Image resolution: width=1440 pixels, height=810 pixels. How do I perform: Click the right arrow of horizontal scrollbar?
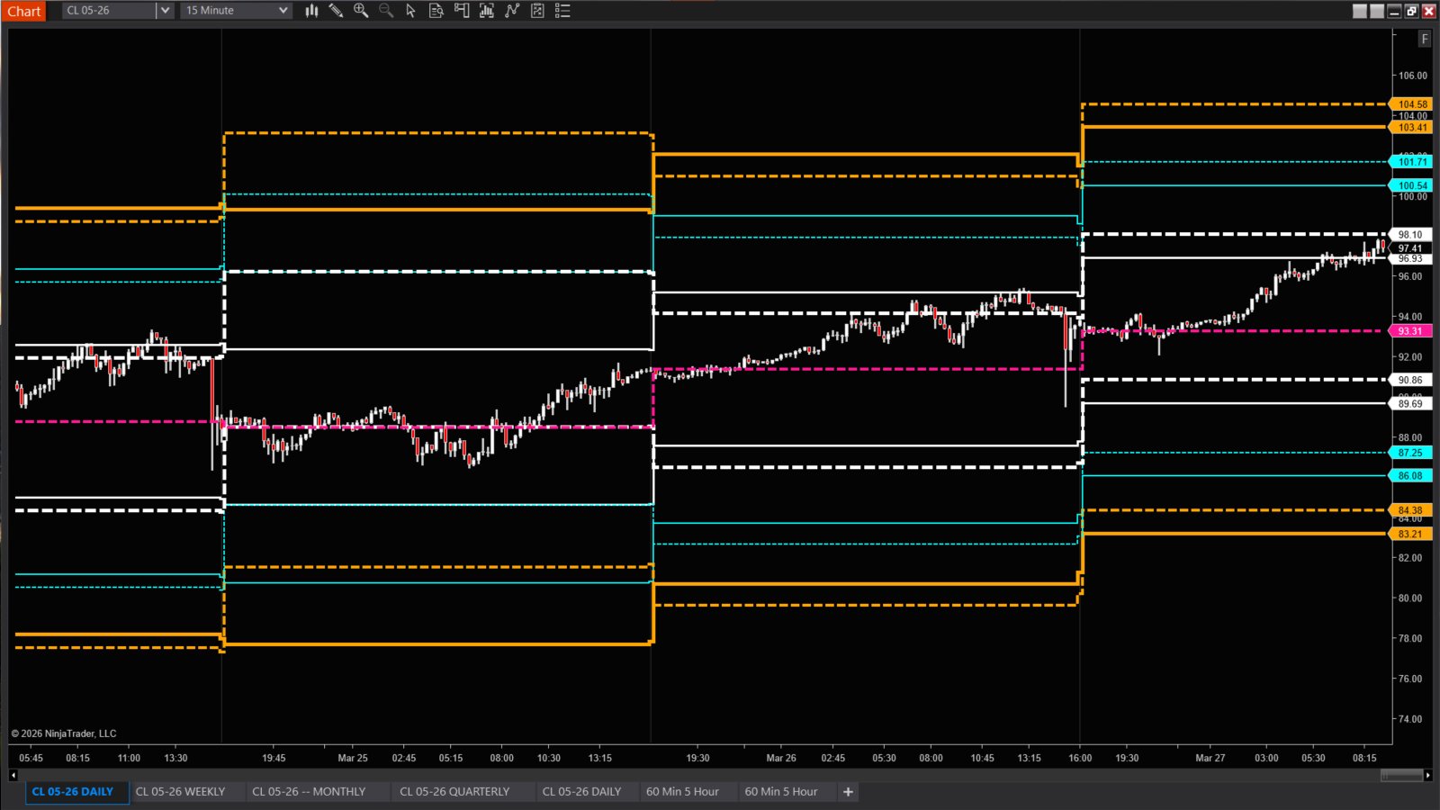pyautogui.click(x=1427, y=775)
